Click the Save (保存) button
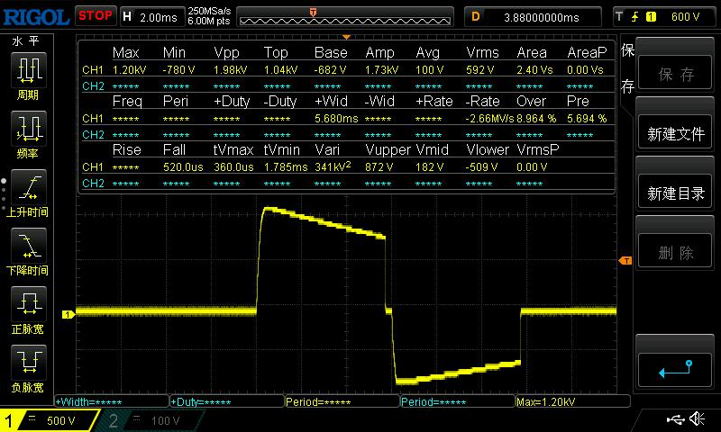 pyautogui.click(x=675, y=74)
